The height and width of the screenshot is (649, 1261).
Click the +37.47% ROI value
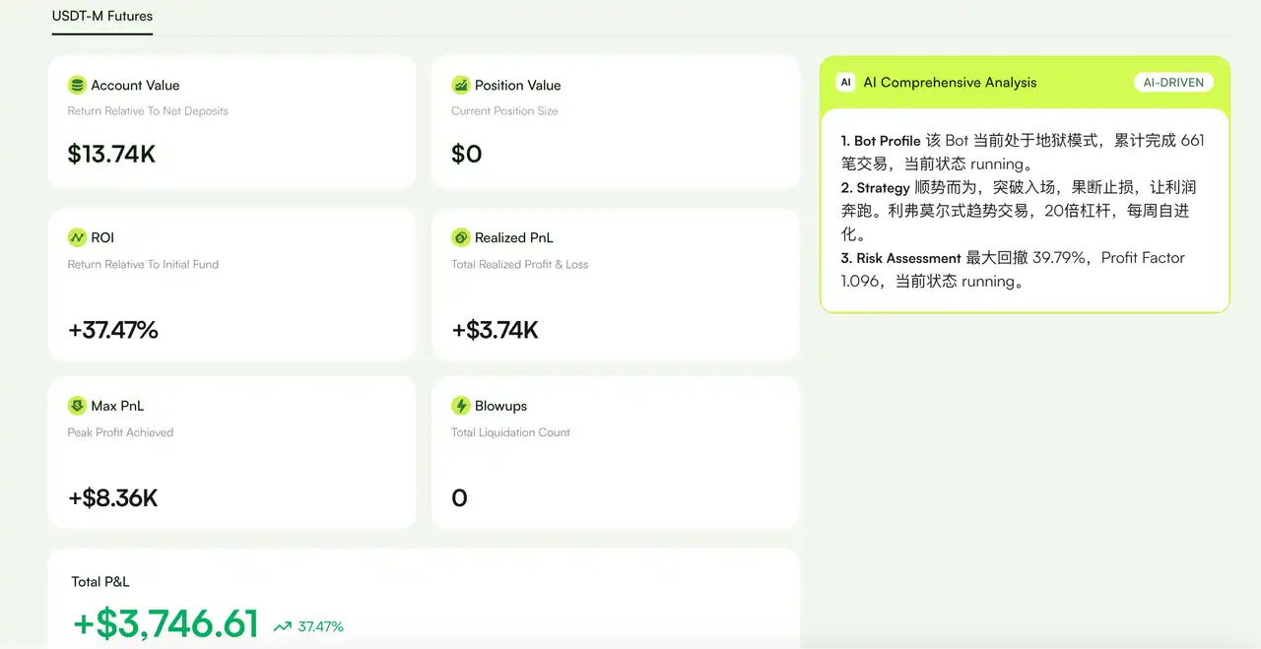point(113,330)
